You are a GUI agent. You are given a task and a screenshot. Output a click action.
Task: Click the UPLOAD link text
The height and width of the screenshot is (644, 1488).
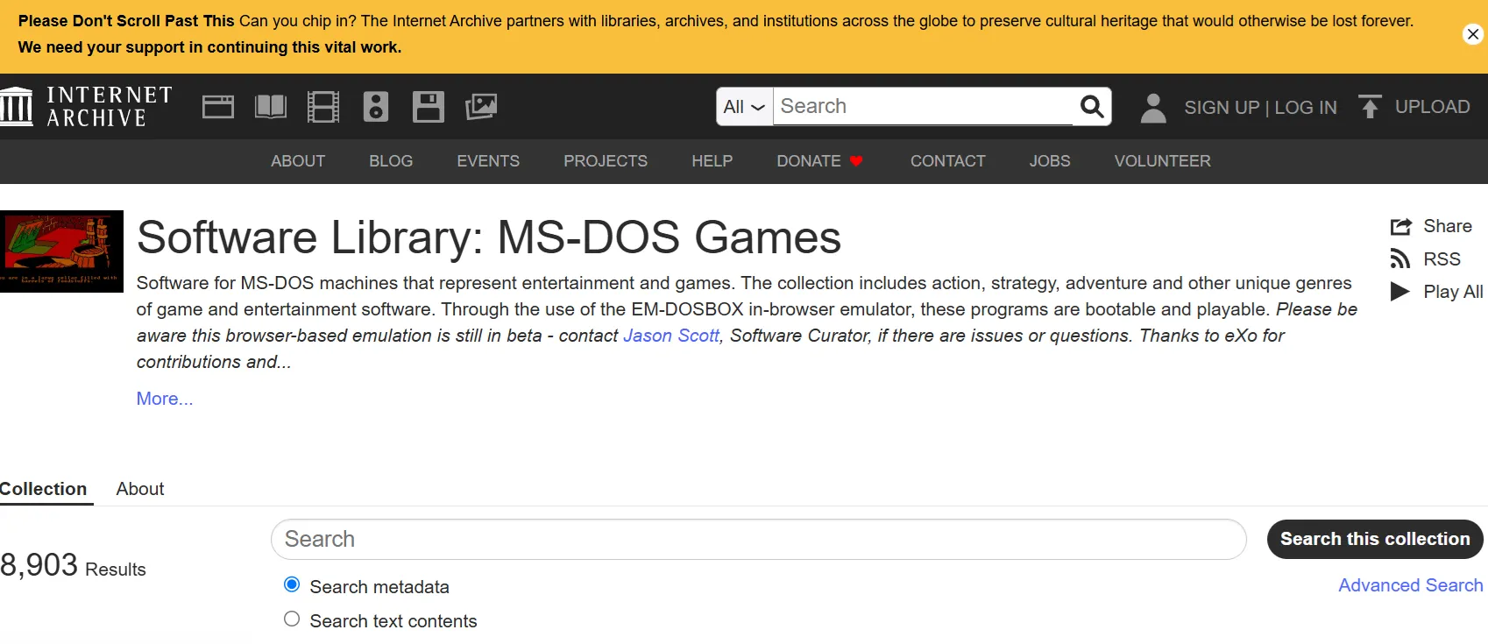click(x=1433, y=107)
